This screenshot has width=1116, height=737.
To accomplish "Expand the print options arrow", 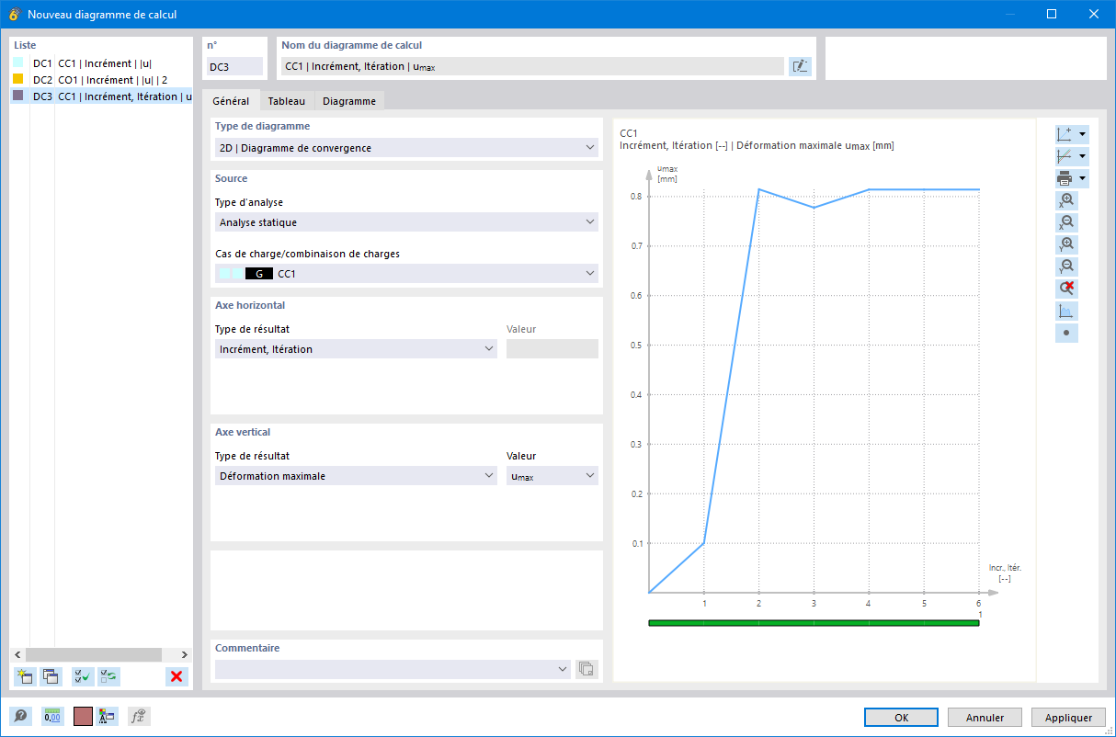I will pyautogui.click(x=1083, y=178).
